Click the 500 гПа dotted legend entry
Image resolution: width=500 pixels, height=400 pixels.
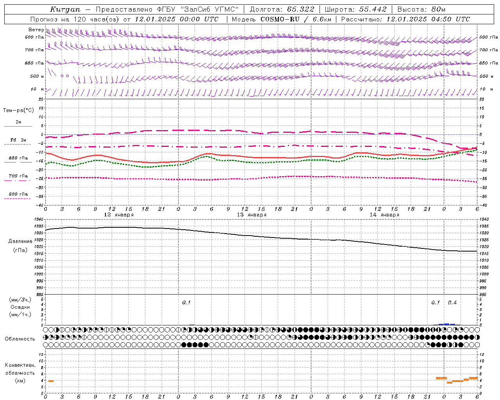pos(18,194)
